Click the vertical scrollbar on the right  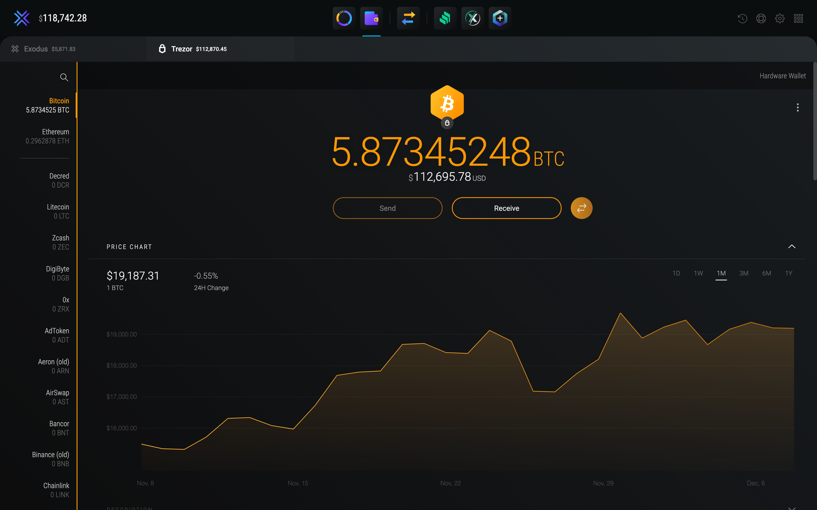coord(815,121)
